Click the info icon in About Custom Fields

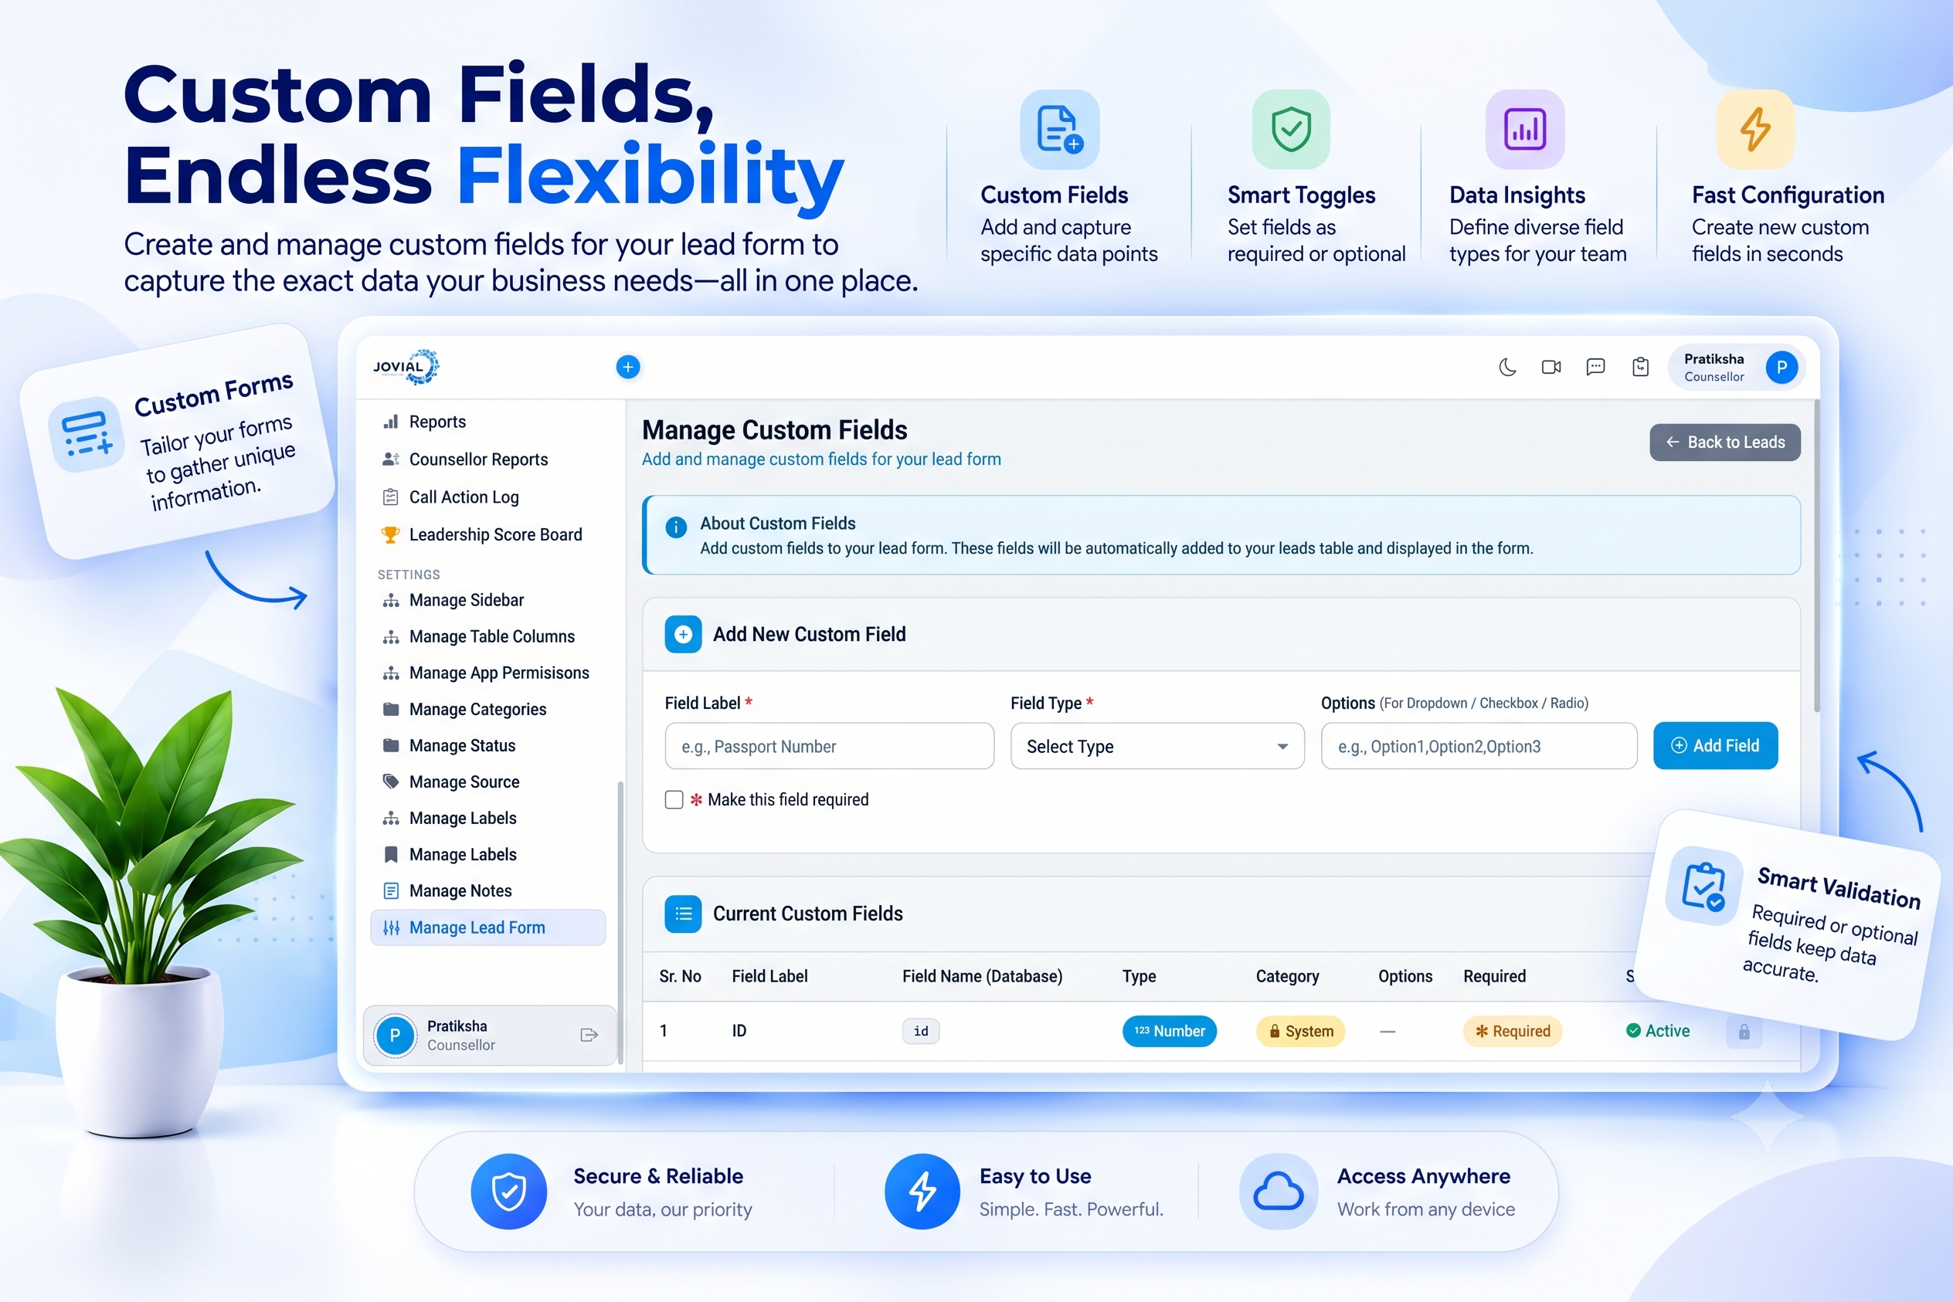coord(676,527)
